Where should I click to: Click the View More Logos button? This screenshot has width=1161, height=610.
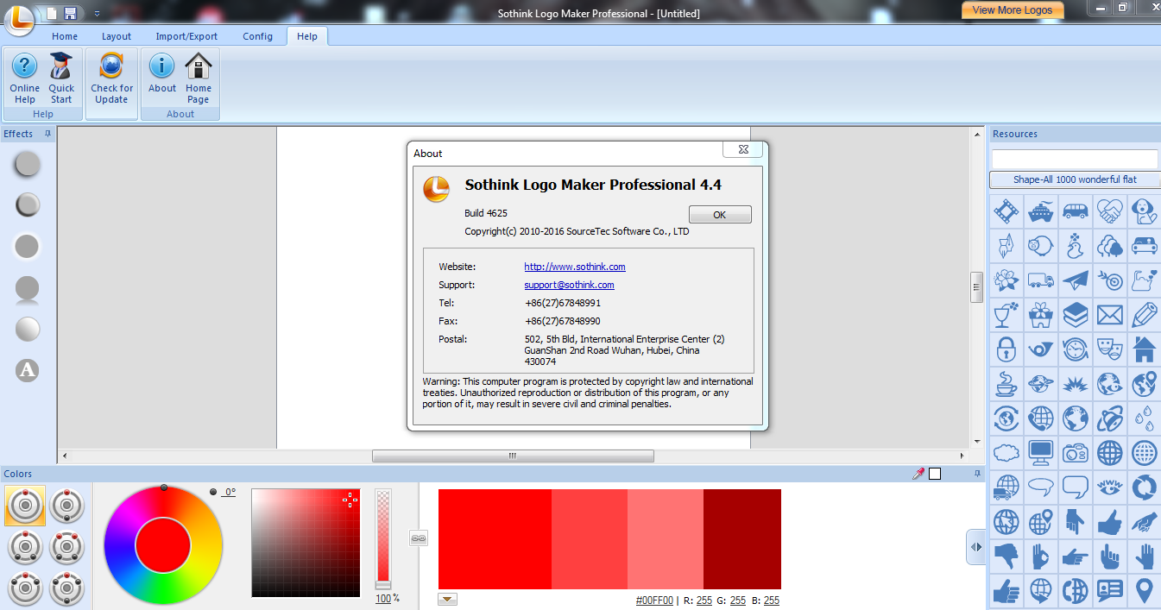tap(1013, 10)
